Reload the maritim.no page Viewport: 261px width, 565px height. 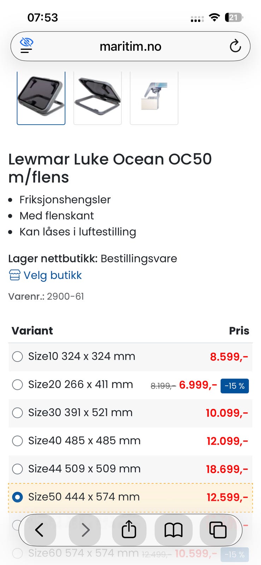coord(235,46)
